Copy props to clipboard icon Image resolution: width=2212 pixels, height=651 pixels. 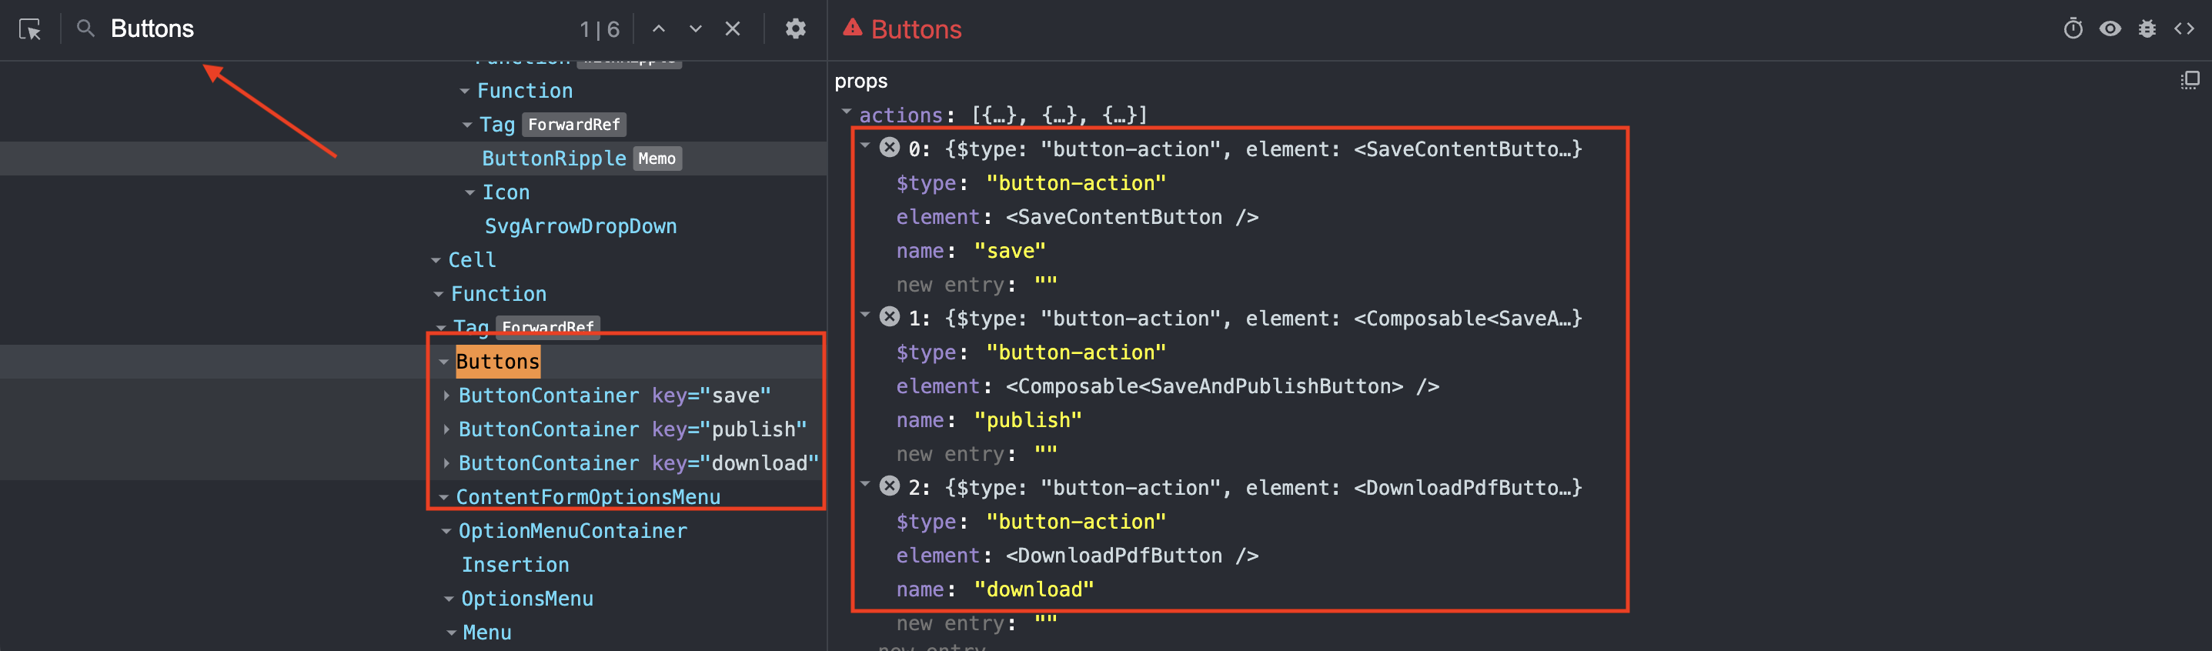(x=2189, y=81)
